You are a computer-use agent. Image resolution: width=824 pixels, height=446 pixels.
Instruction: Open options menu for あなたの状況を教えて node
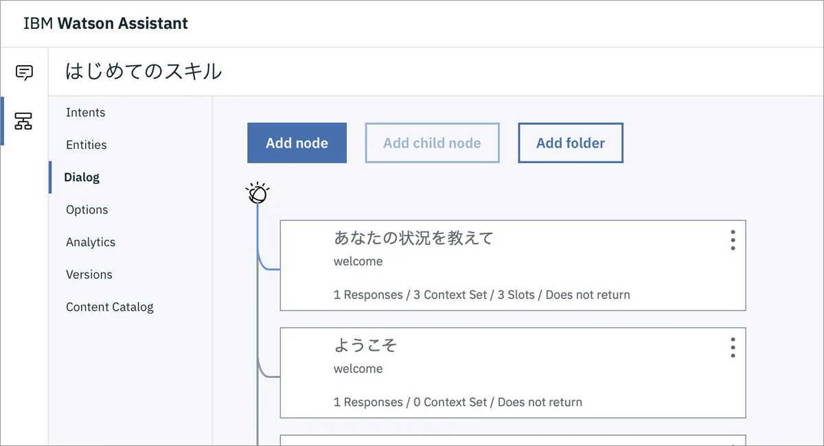pyautogui.click(x=733, y=240)
